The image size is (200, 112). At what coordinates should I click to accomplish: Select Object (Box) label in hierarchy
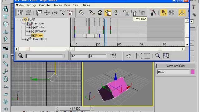(39, 39)
